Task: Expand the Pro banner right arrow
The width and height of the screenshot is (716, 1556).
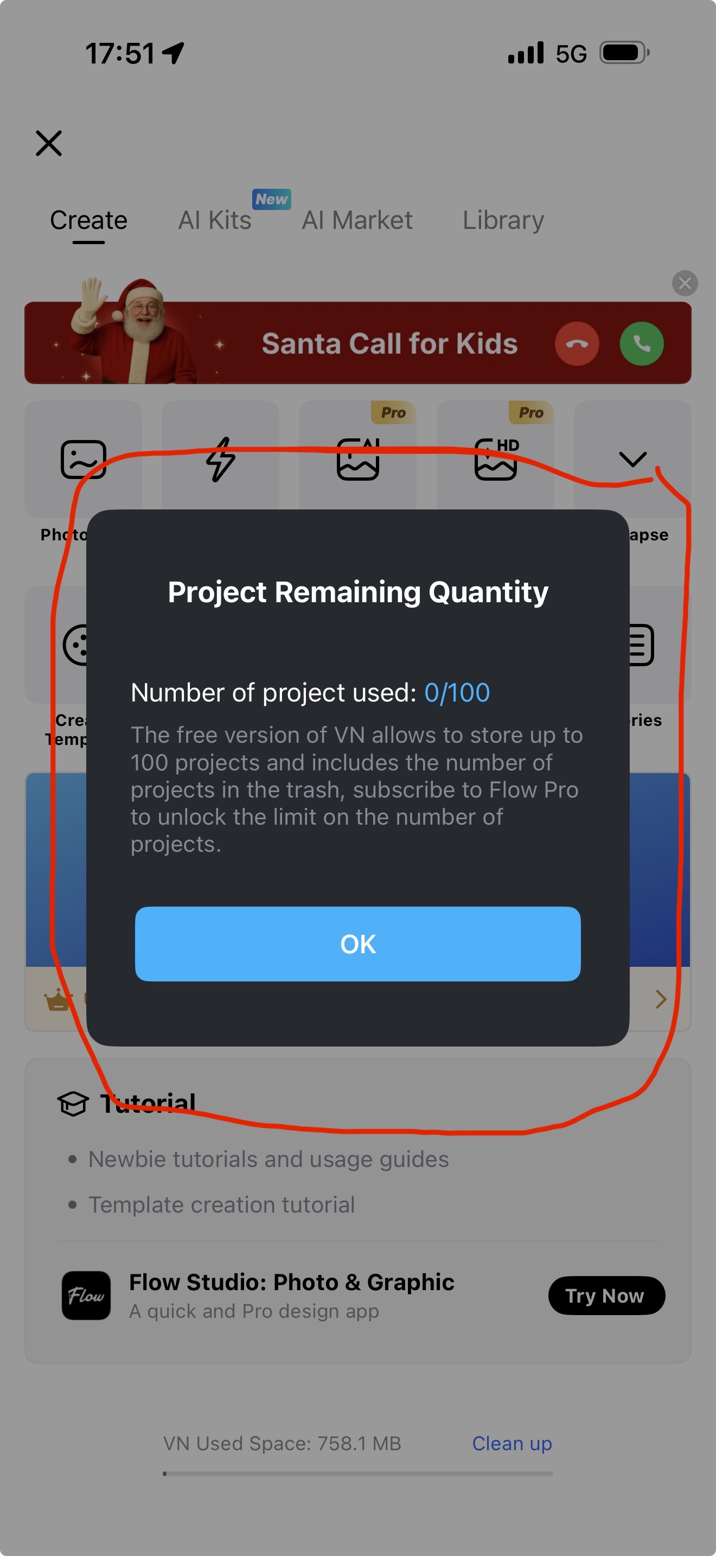Action: pos(661,999)
